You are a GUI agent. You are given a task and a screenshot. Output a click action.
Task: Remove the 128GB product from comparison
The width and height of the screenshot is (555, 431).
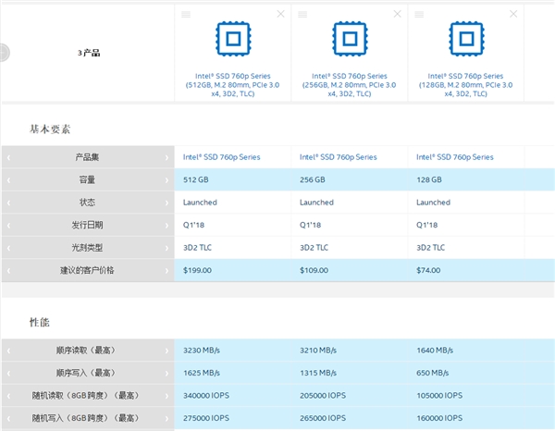tap(513, 14)
